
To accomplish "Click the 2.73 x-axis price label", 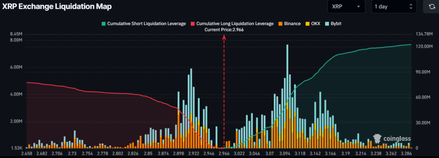I will (x=72, y=154).
